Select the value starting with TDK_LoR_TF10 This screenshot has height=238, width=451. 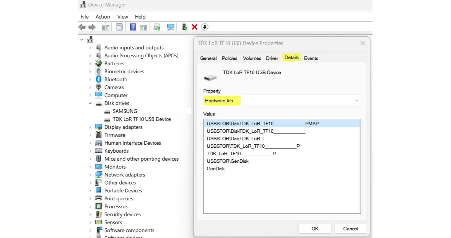click(x=282, y=154)
